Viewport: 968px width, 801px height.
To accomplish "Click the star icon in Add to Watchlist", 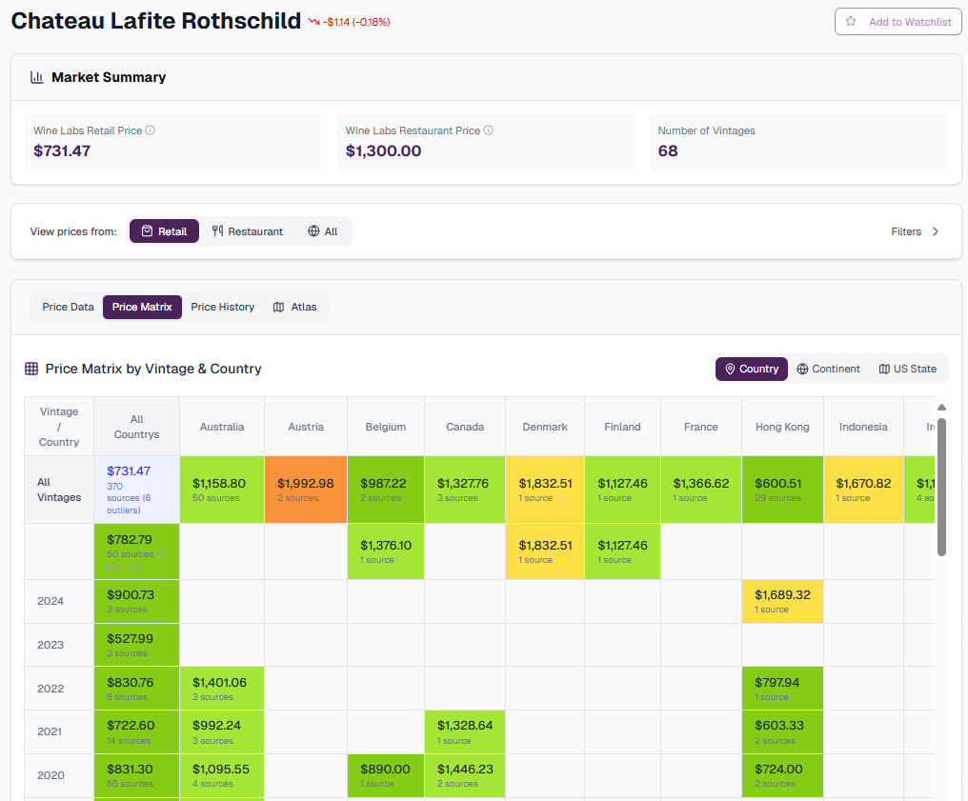I will click(x=851, y=22).
